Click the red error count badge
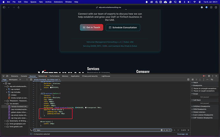This screenshot has width=220, height=137. click(204, 76)
